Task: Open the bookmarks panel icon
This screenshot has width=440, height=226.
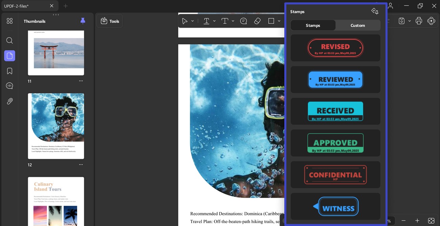Action: pyautogui.click(x=9, y=71)
